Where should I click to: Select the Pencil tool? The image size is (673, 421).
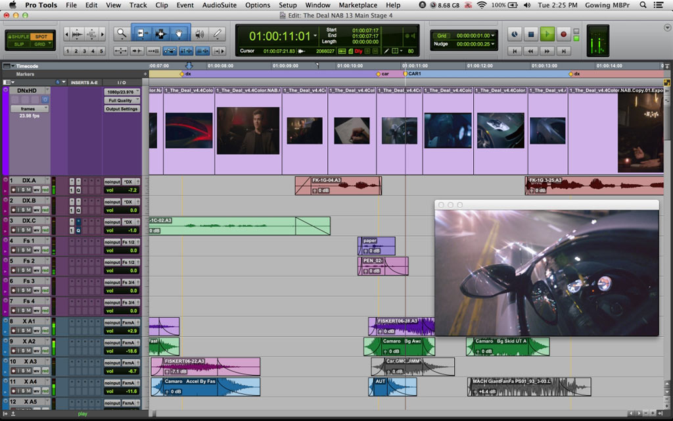coord(217,34)
